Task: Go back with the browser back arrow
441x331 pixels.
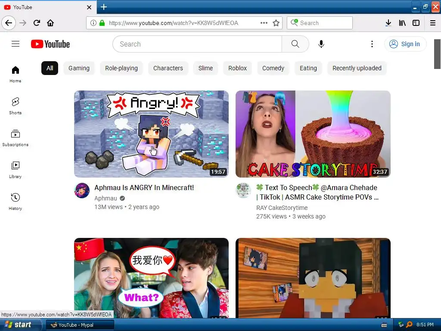Action: pos(9,23)
